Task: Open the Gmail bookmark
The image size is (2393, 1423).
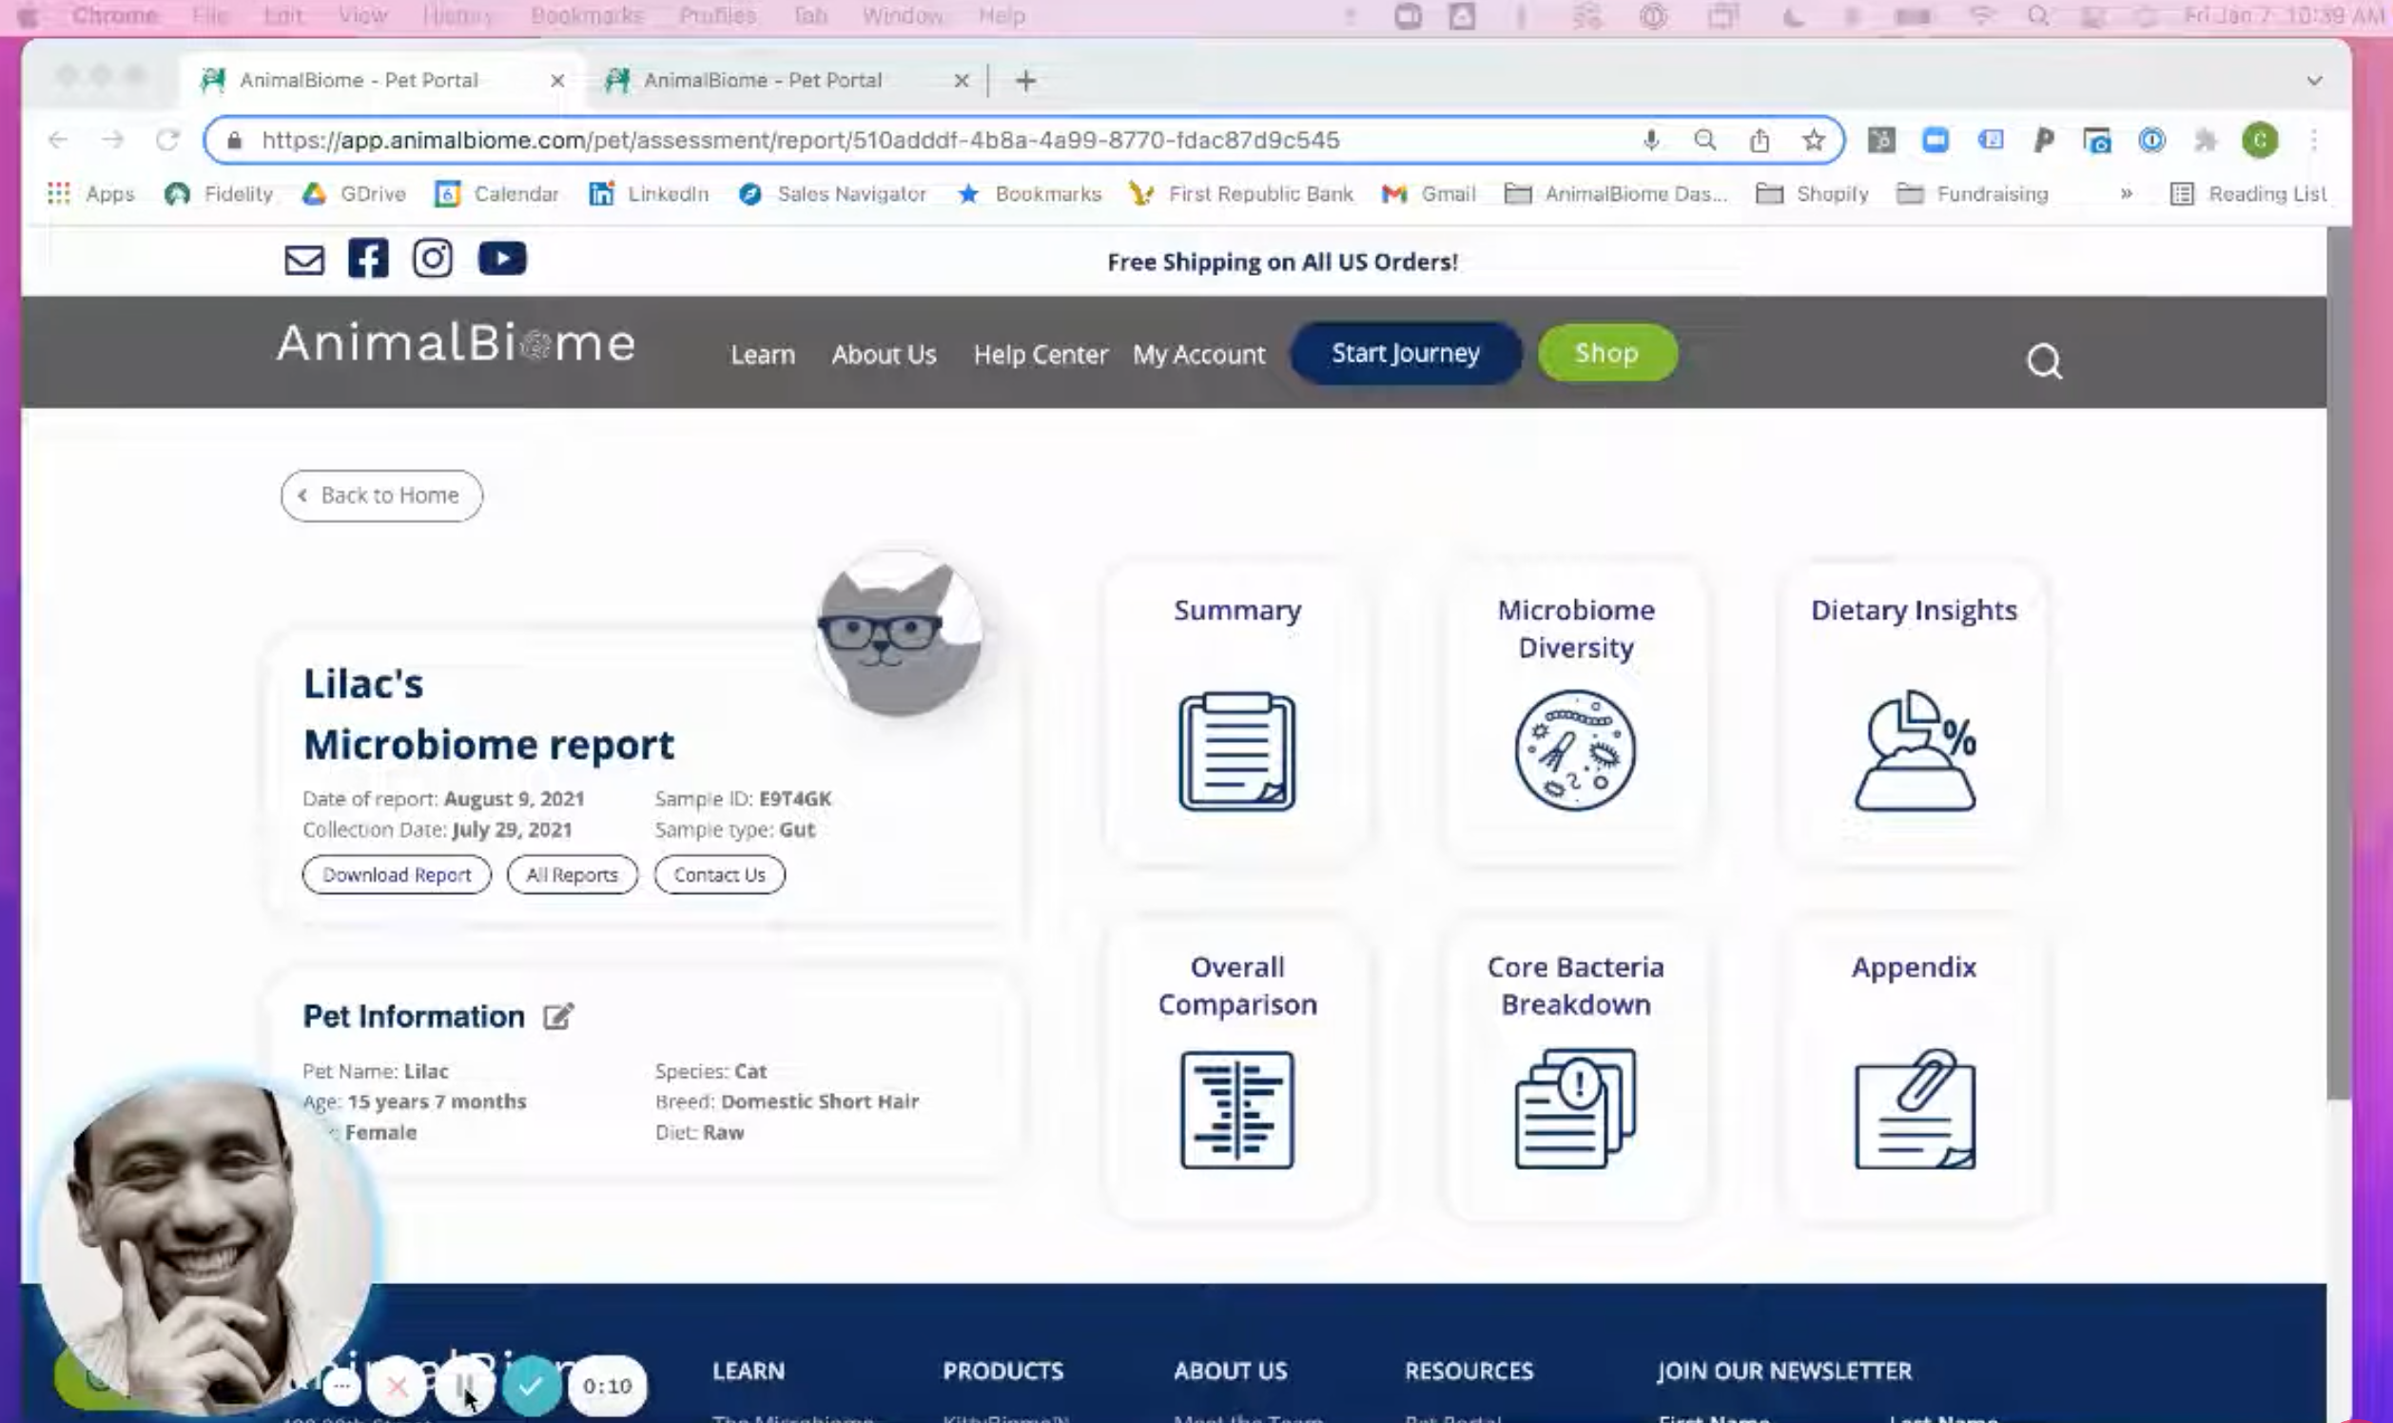Action: 1429,194
